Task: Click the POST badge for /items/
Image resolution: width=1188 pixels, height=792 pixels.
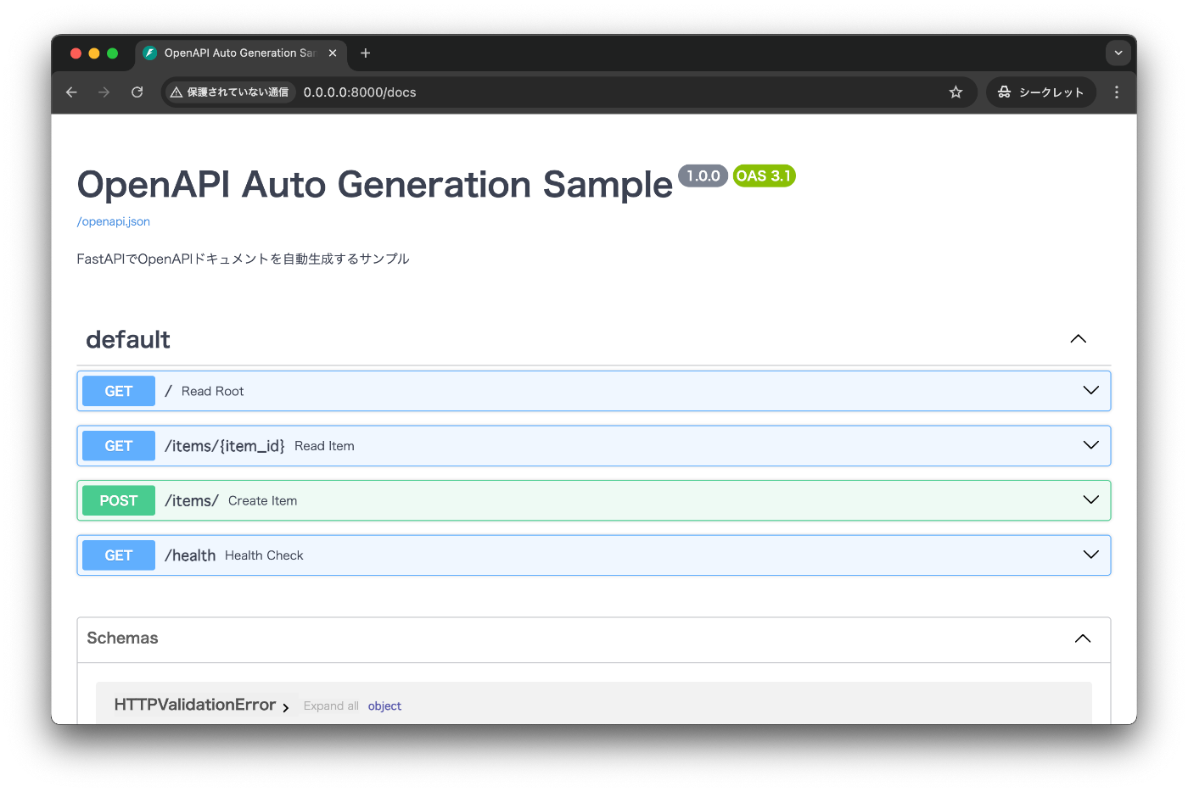Action: (x=119, y=500)
